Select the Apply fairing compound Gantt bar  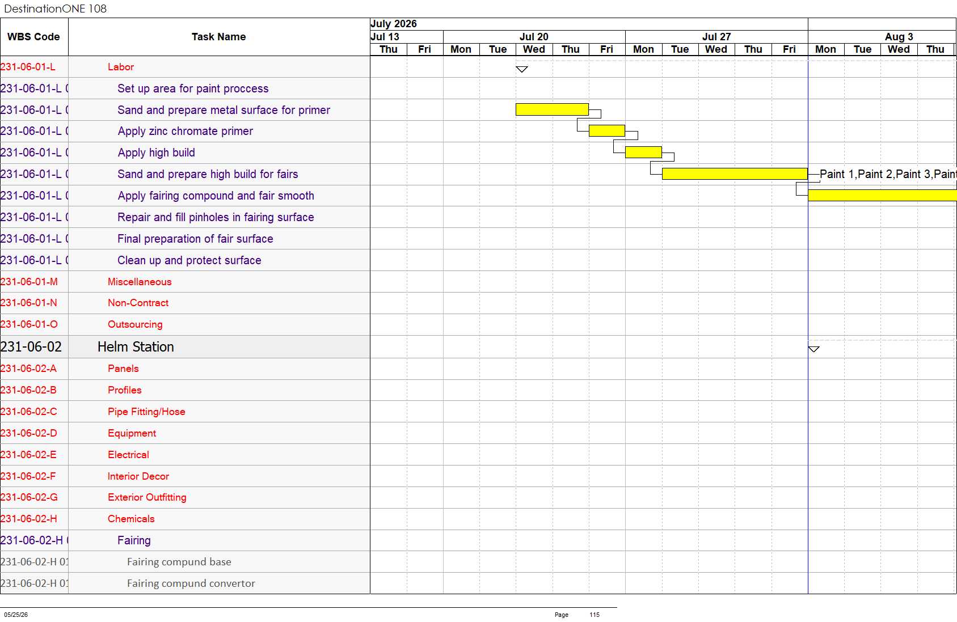click(882, 196)
